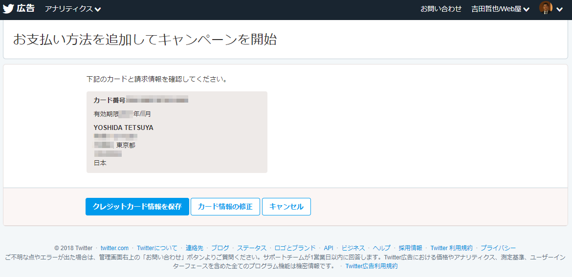Open Twitter広告利用規約 link at bottom
The image size is (572, 277).
pyautogui.click(x=372, y=266)
